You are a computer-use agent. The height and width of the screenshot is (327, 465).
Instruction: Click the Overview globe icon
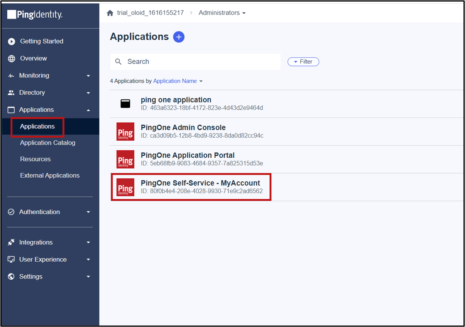(x=12, y=59)
